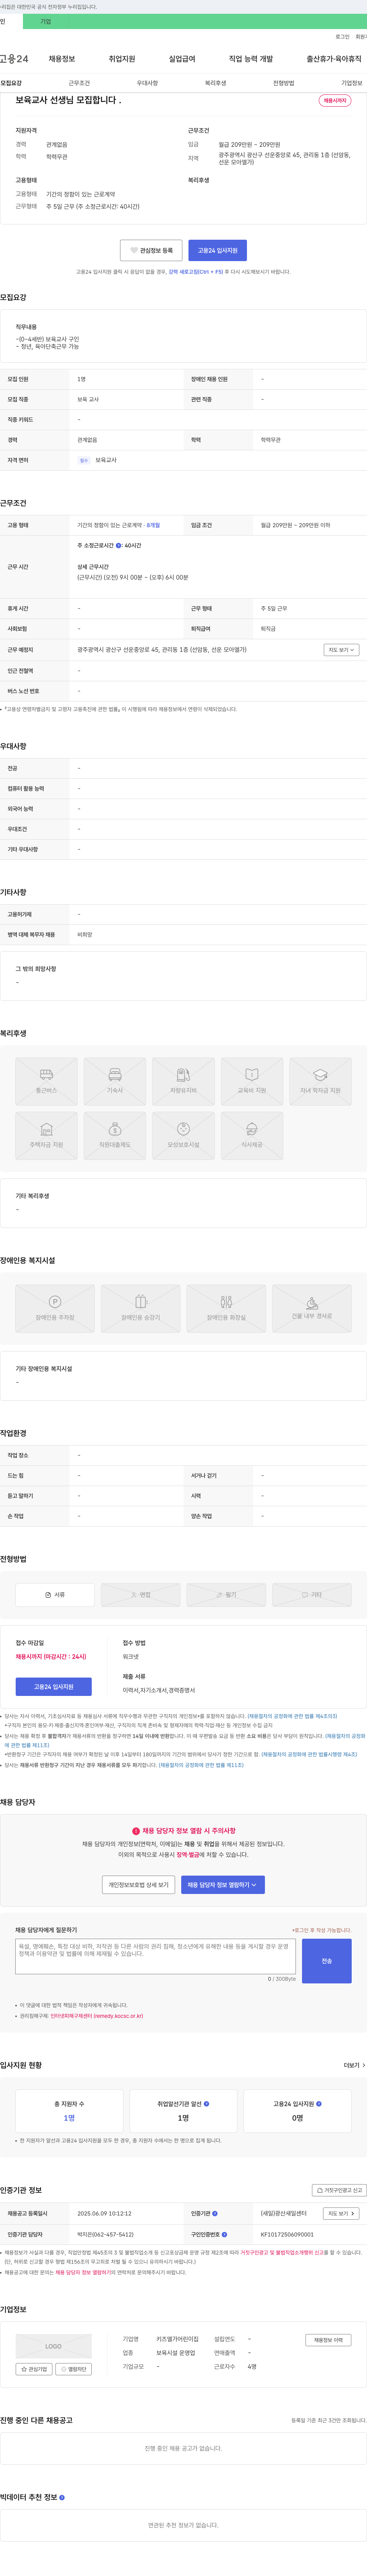Image resolution: width=367 pixels, height=2576 pixels.
Task: Jump to the 우대사항 section tab
Action: coord(147,83)
